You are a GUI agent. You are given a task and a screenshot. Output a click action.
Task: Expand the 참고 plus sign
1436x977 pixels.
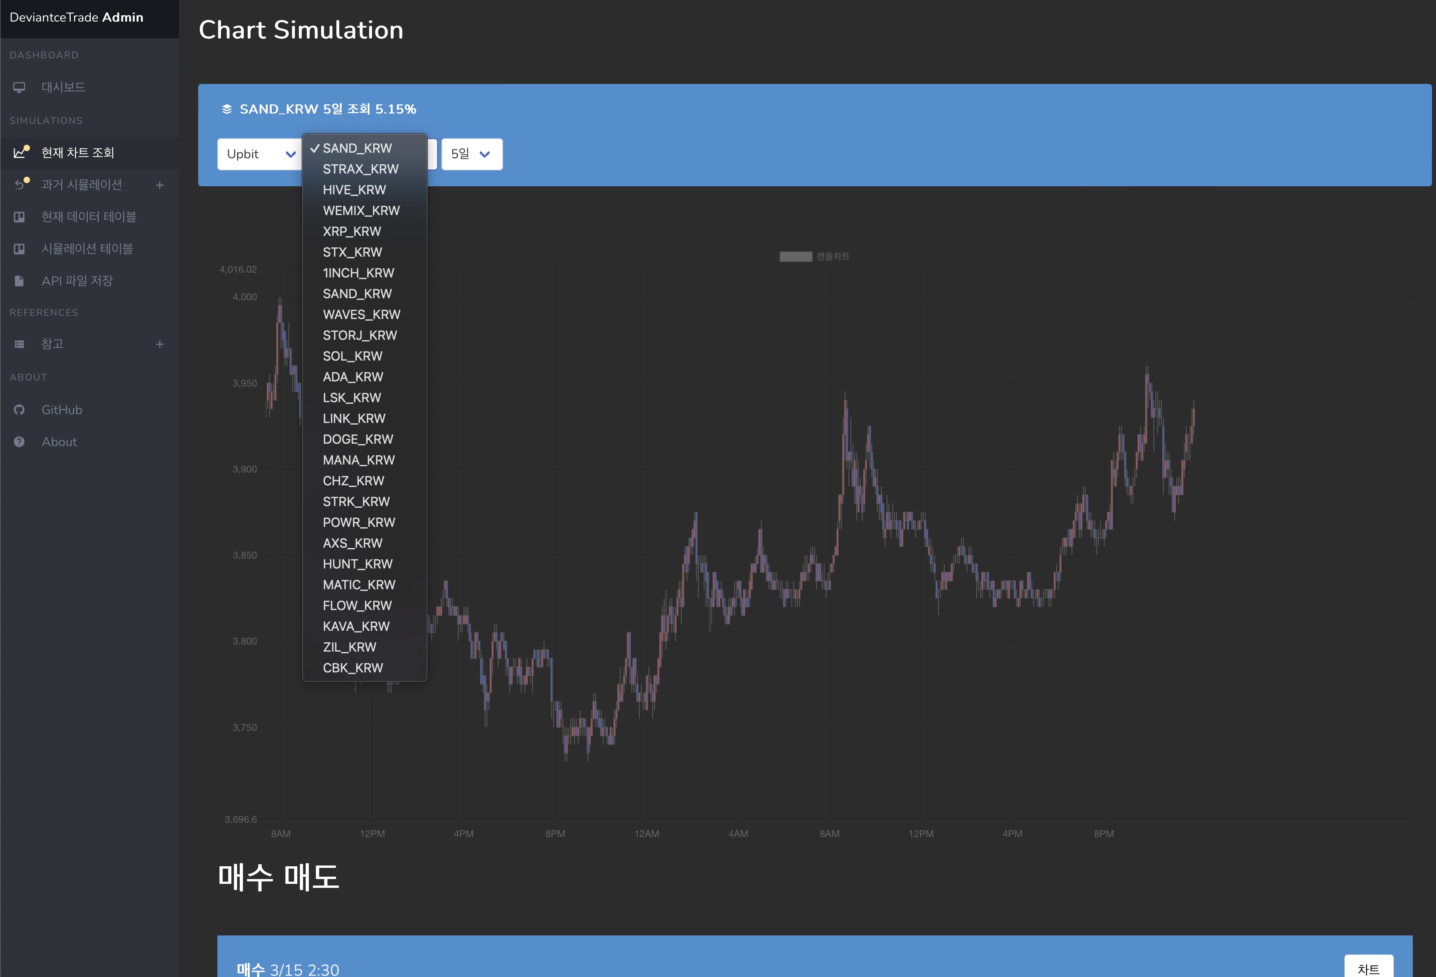coord(159,345)
